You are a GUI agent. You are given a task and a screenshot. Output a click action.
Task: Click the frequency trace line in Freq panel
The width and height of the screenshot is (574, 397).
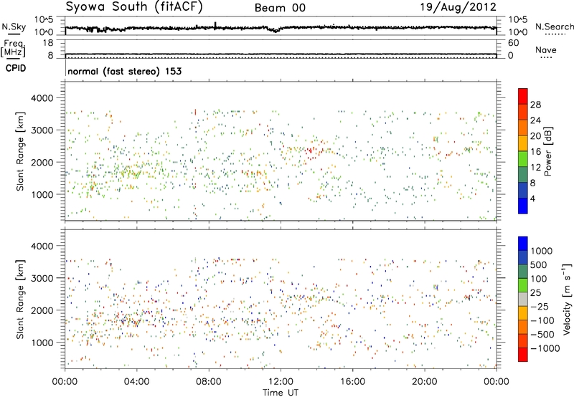[281, 54]
